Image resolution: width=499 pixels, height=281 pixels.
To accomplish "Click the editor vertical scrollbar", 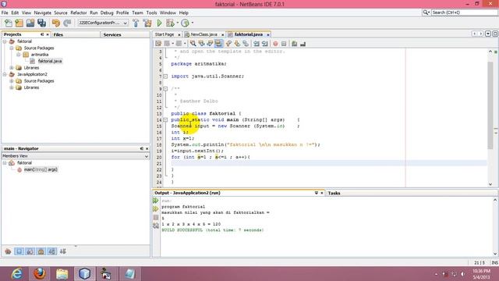I will [490, 105].
